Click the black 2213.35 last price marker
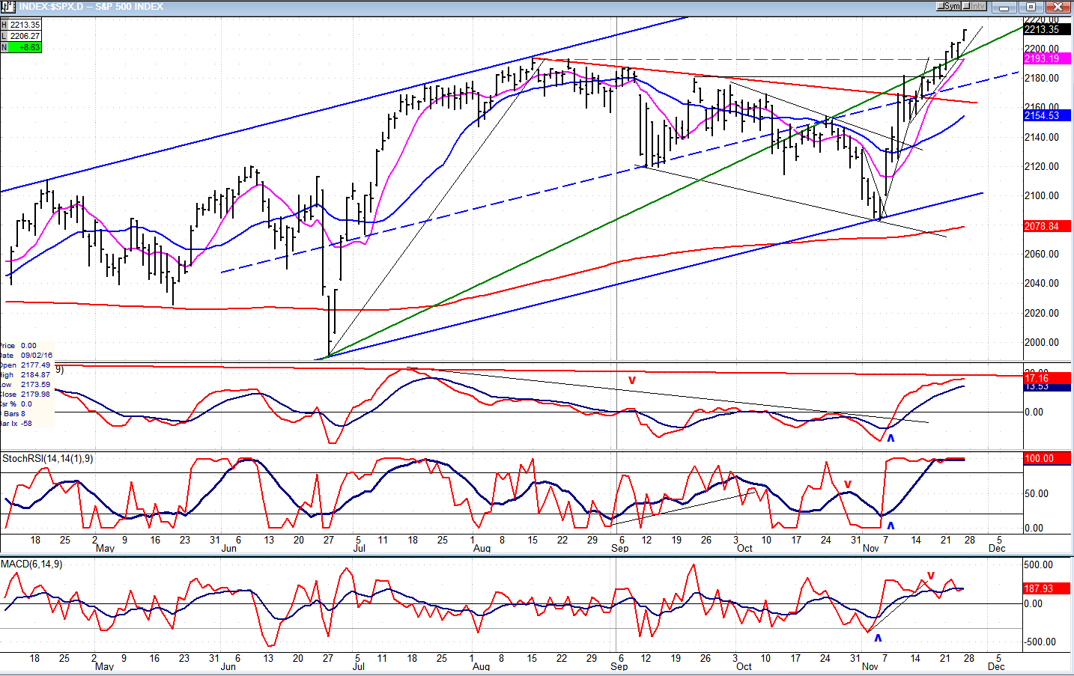 coord(1046,29)
